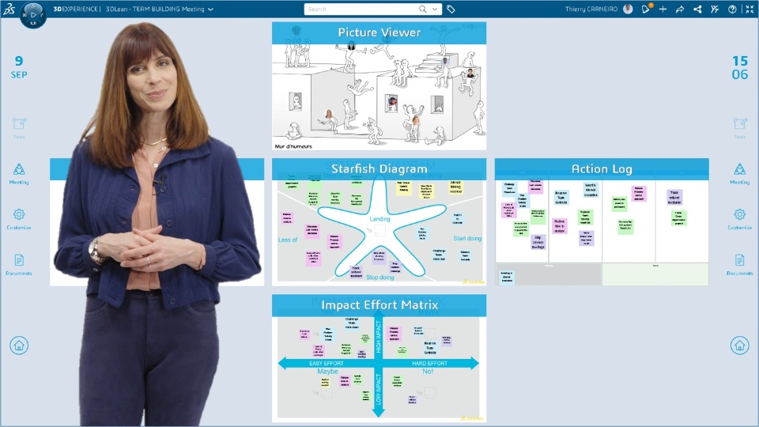759x427 pixels.
Task: Expand the 3DLean TEAM BUILDING Meeting dropdown
Action: pyautogui.click(x=210, y=9)
